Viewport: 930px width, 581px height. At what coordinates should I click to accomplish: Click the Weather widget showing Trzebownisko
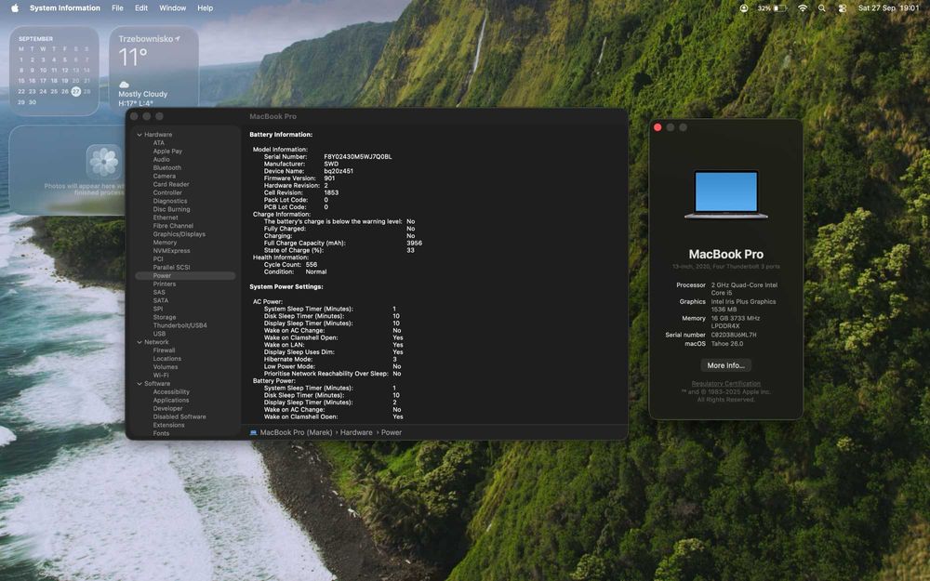point(153,66)
